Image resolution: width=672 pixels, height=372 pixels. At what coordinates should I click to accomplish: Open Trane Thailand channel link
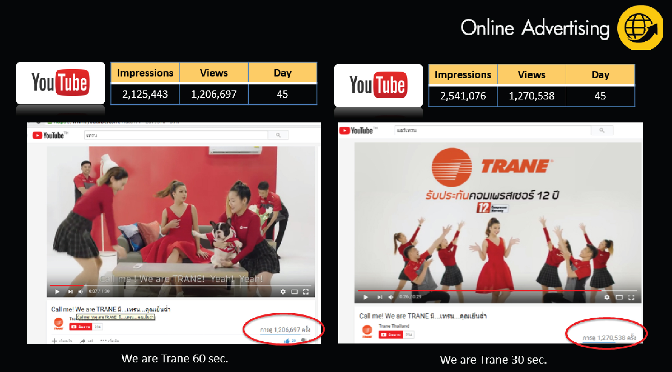(x=394, y=326)
